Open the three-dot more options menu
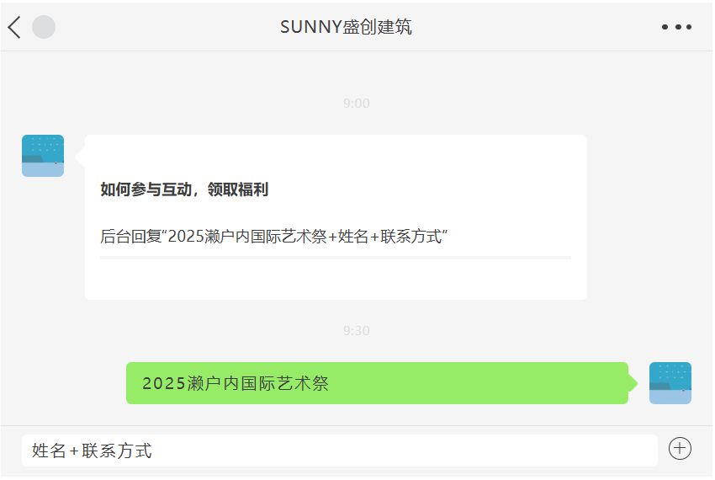This screenshot has width=715, height=480. point(676,27)
